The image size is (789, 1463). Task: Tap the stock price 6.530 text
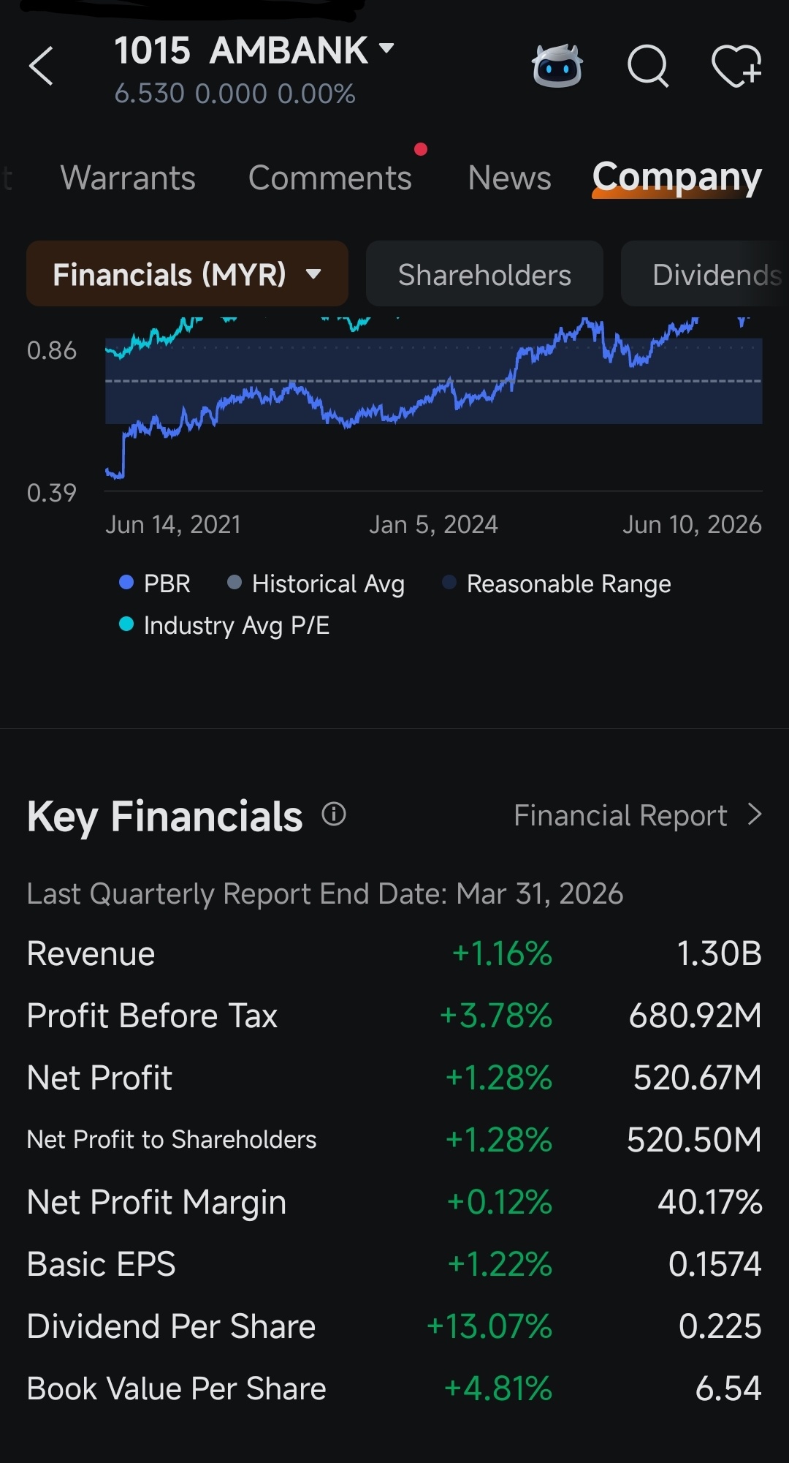[x=150, y=94]
